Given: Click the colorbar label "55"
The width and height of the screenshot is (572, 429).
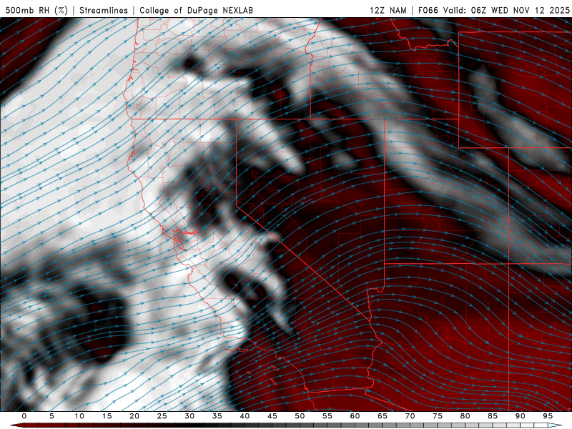Looking at the screenshot, I should coord(327,416).
